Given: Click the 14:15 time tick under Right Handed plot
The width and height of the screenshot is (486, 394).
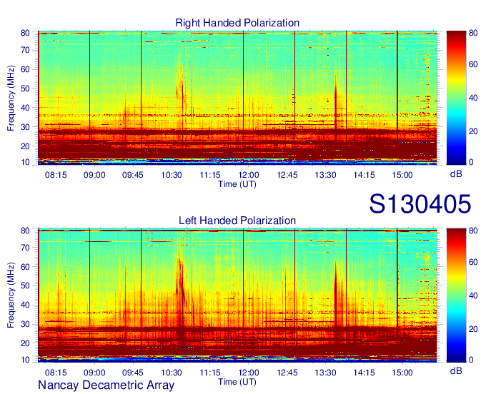Looking at the screenshot, I should click(364, 175).
